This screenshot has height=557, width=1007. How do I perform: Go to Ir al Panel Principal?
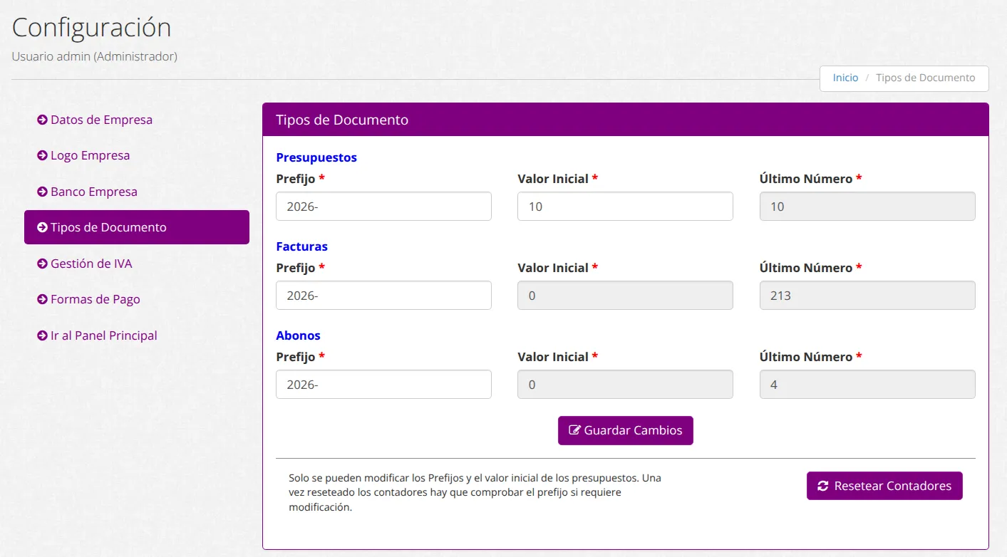tap(137, 335)
